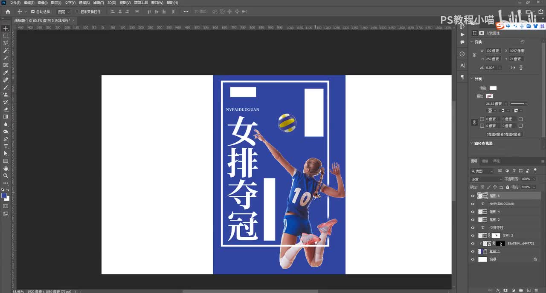The image size is (546, 293).
Task: Select the Brush tool
Action: coord(6,87)
